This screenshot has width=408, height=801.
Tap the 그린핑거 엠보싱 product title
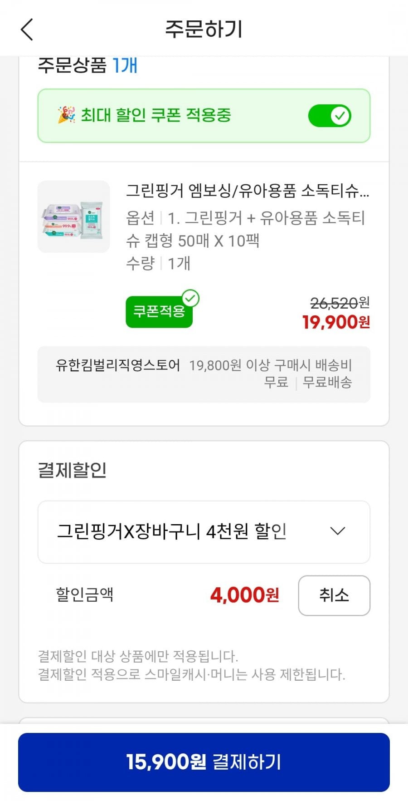tap(247, 191)
